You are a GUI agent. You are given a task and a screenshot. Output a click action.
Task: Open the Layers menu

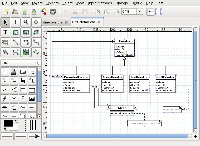(x=37, y=3)
